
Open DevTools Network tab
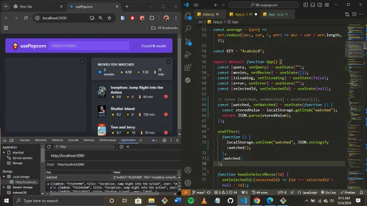[57, 140]
